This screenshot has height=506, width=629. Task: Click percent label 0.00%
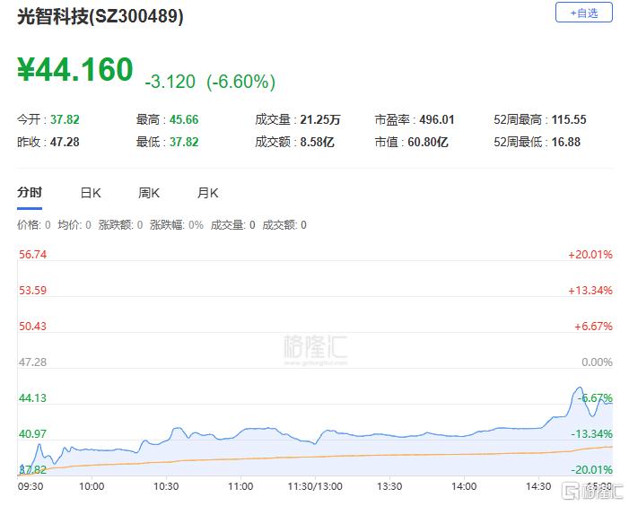(597, 362)
